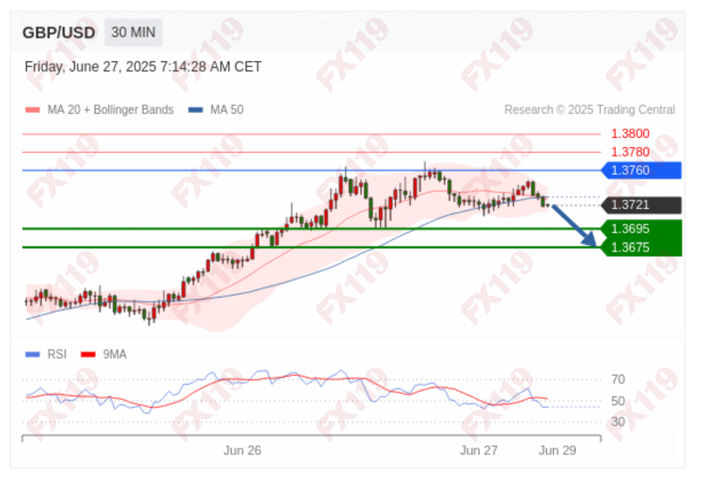
Task: Click the Jun 27 date axis label
Action: pyautogui.click(x=478, y=451)
